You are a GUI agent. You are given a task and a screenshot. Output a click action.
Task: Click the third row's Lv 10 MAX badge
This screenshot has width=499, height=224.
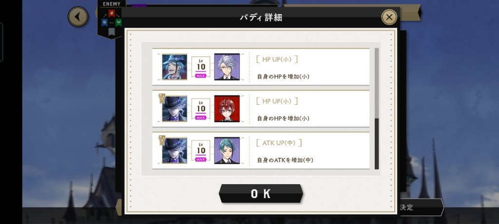tap(201, 151)
